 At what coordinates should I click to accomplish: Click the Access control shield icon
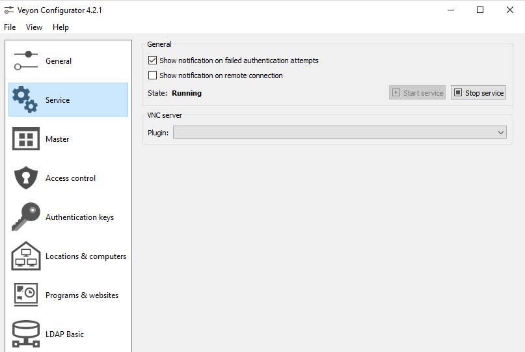coord(26,178)
